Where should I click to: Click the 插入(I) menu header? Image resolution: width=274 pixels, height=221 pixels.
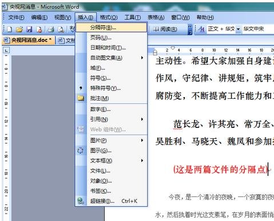pos(86,18)
